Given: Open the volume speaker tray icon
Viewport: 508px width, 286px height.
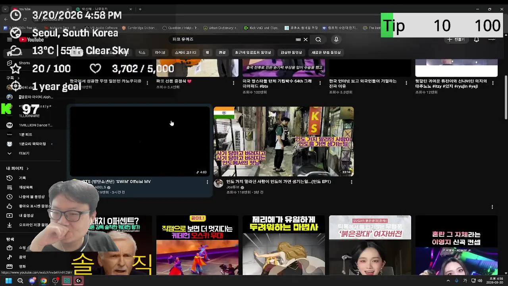Looking at the screenshot, I should click(x=480, y=281).
